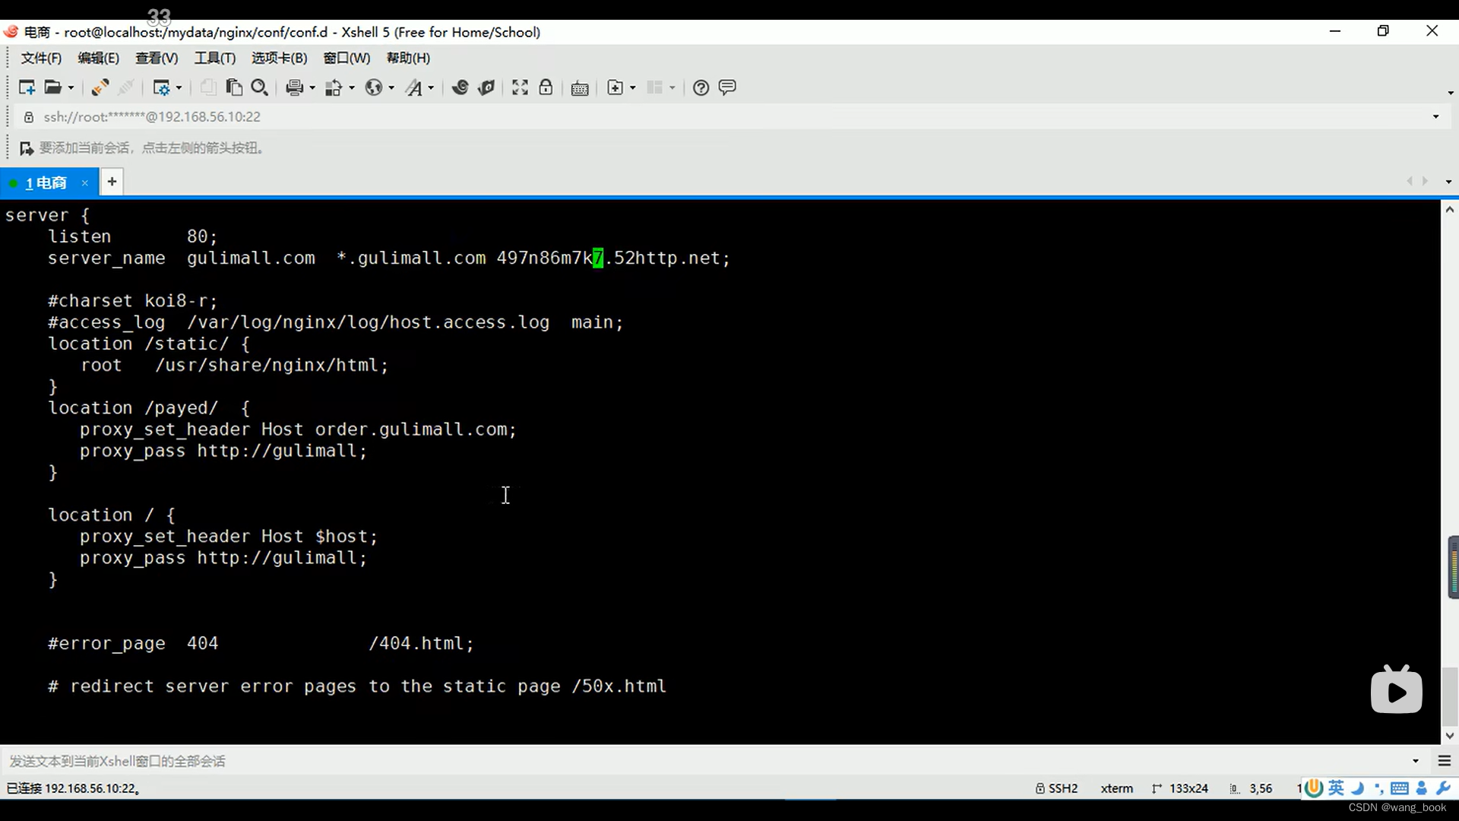Open the 帮助(H) menu

(x=408, y=58)
